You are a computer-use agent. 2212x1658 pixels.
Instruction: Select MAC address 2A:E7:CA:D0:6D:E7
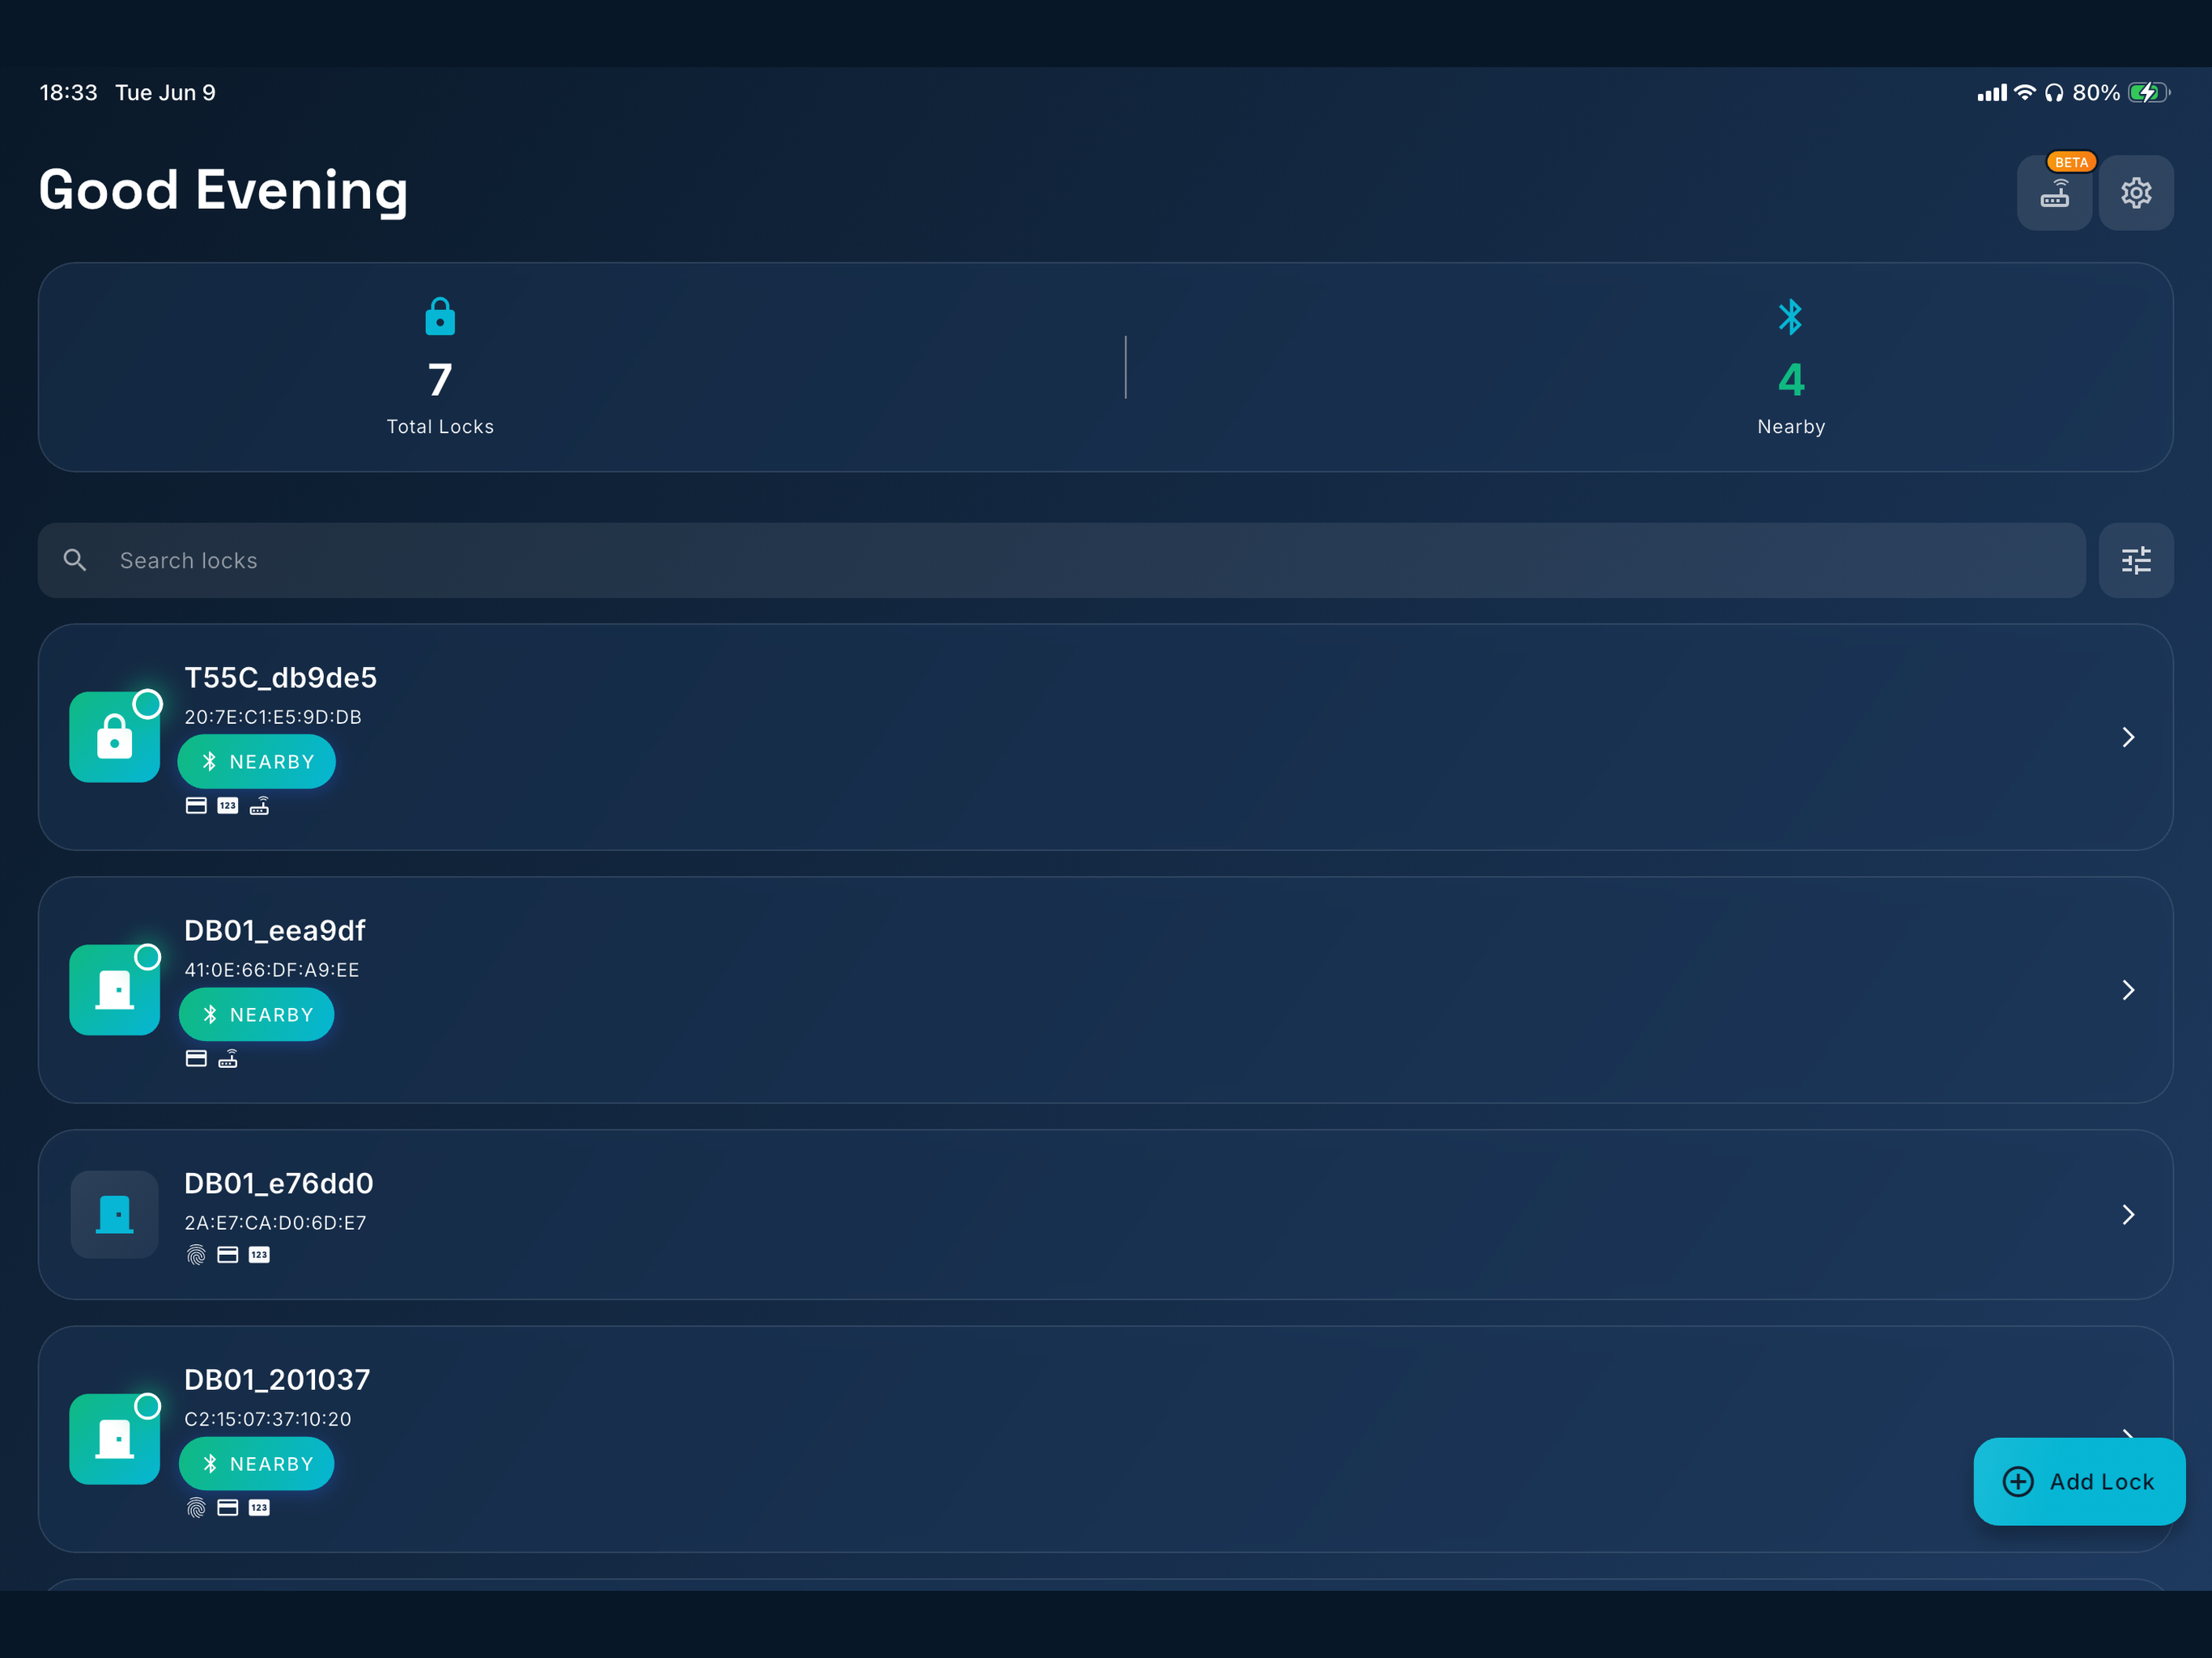275,1223
